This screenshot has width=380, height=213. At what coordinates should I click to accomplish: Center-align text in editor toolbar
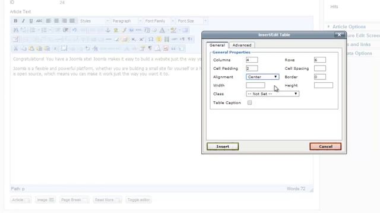[56, 21]
